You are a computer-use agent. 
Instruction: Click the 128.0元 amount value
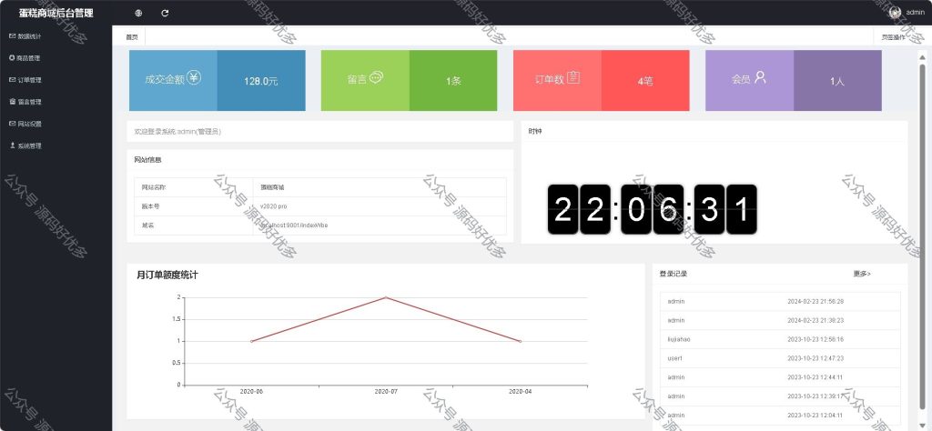click(x=261, y=81)
